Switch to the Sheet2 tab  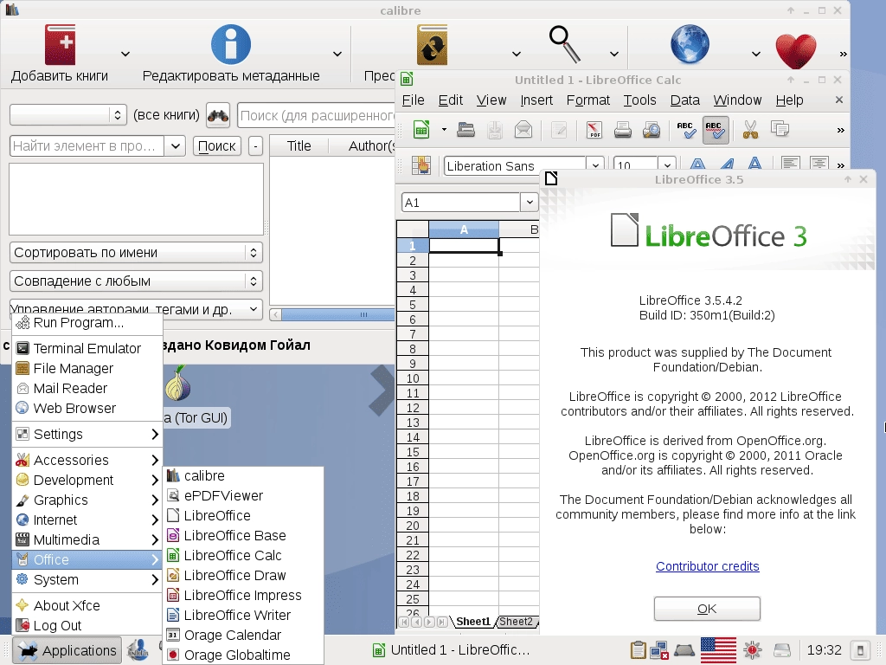point(516,622)
